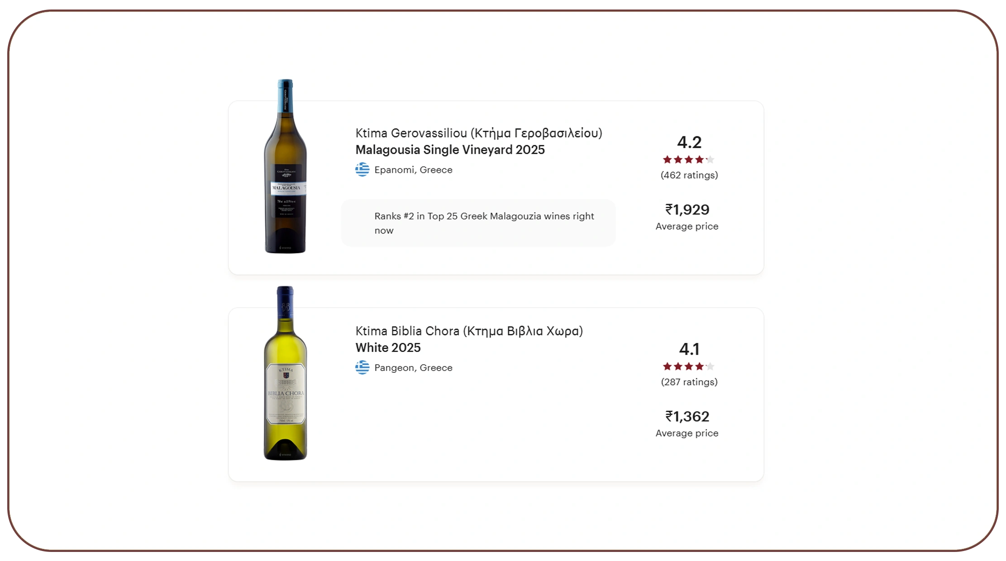Open the Malagousia bottle image

tap(285, 166)
